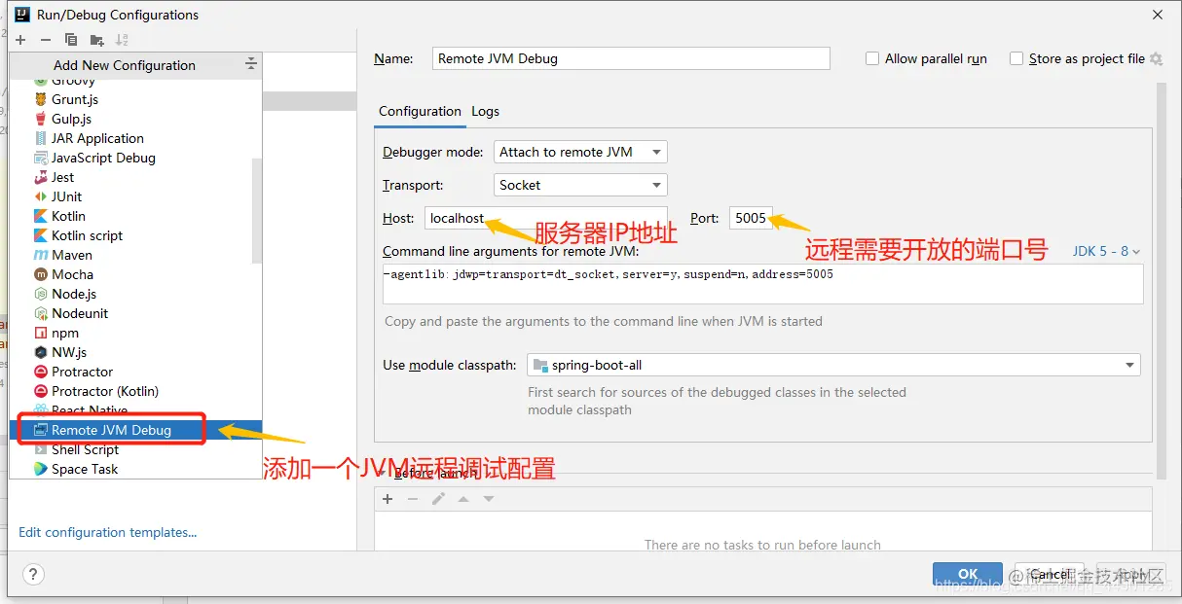This screenshot has height=604, width=1182.
Task: Click the Store as project file gear icon
Action: [x=1156, y=58]
